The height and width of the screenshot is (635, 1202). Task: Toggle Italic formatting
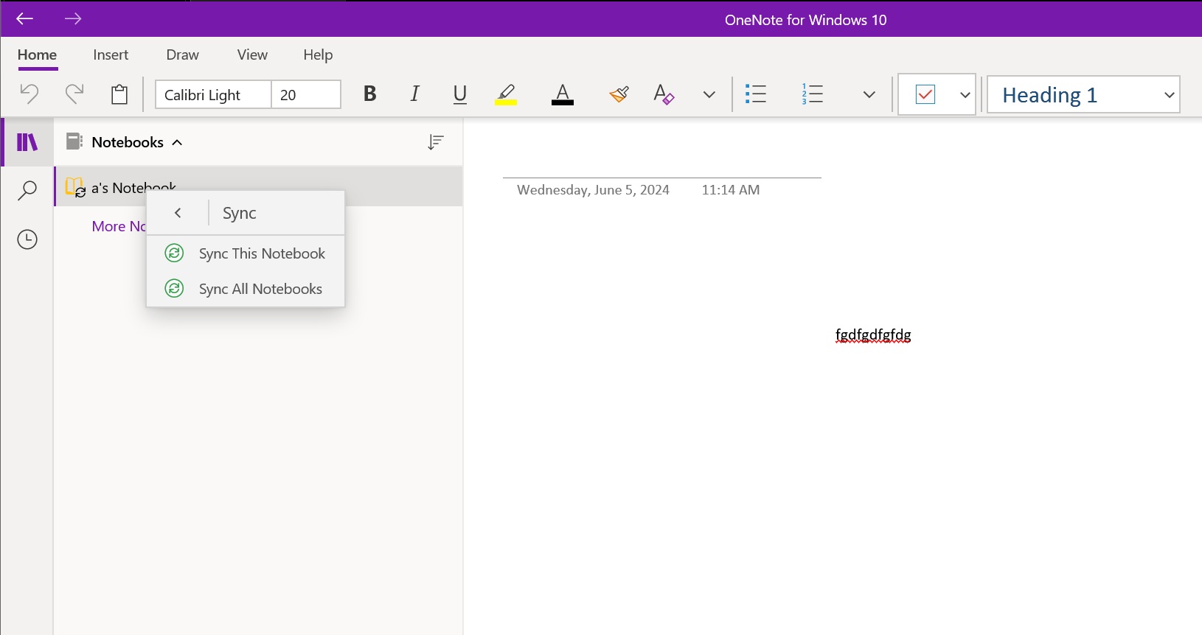point(415,94)
